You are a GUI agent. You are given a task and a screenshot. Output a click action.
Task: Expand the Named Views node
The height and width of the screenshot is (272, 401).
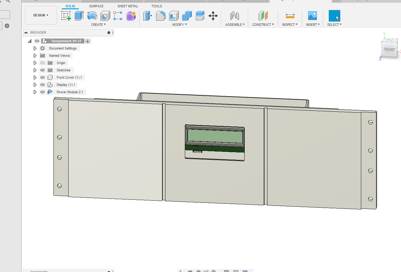[35, 56]
